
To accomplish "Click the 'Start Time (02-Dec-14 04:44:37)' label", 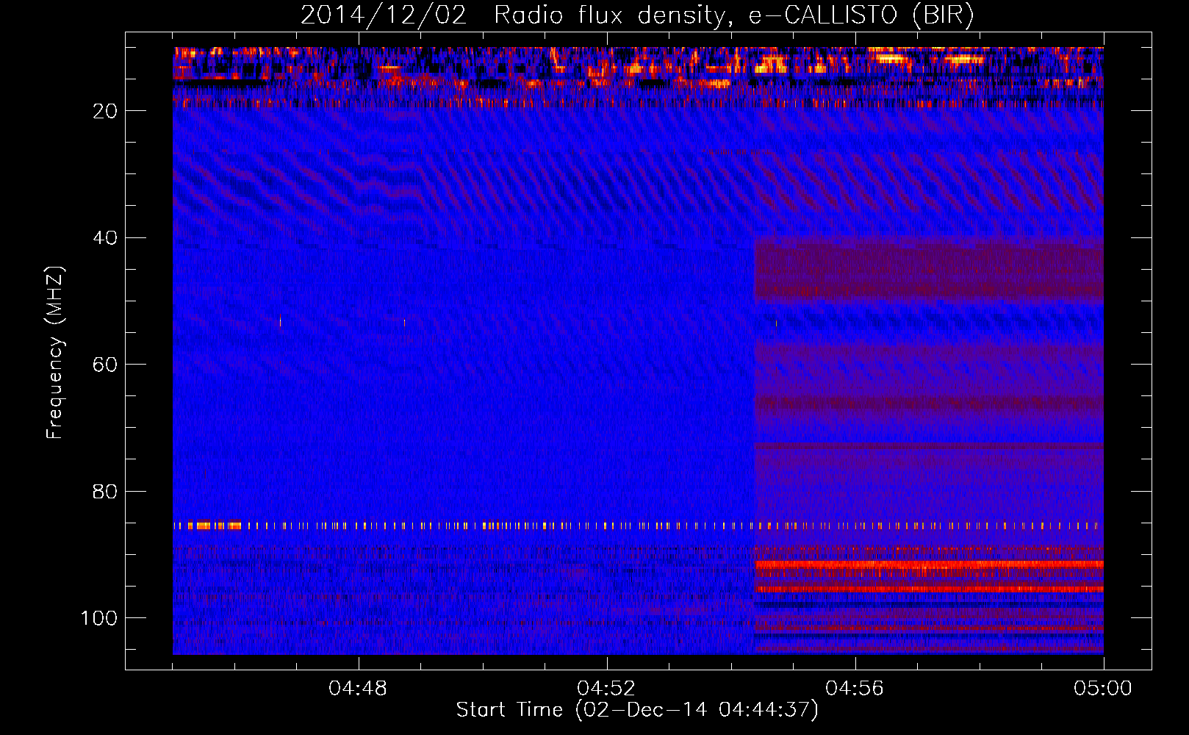I will (637, 710).
